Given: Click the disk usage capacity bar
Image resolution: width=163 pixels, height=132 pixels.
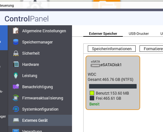Looking at the screenshot, I should [x=113, y=86].
